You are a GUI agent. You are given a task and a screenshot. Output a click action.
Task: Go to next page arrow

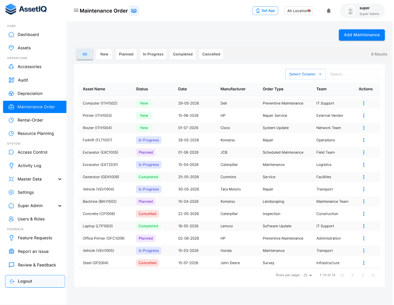pyautogui.click(x=363, y=275)
